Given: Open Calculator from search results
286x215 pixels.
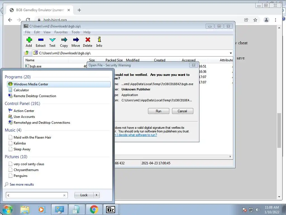Looking at the screenshot, I should [x=21, y=90].
